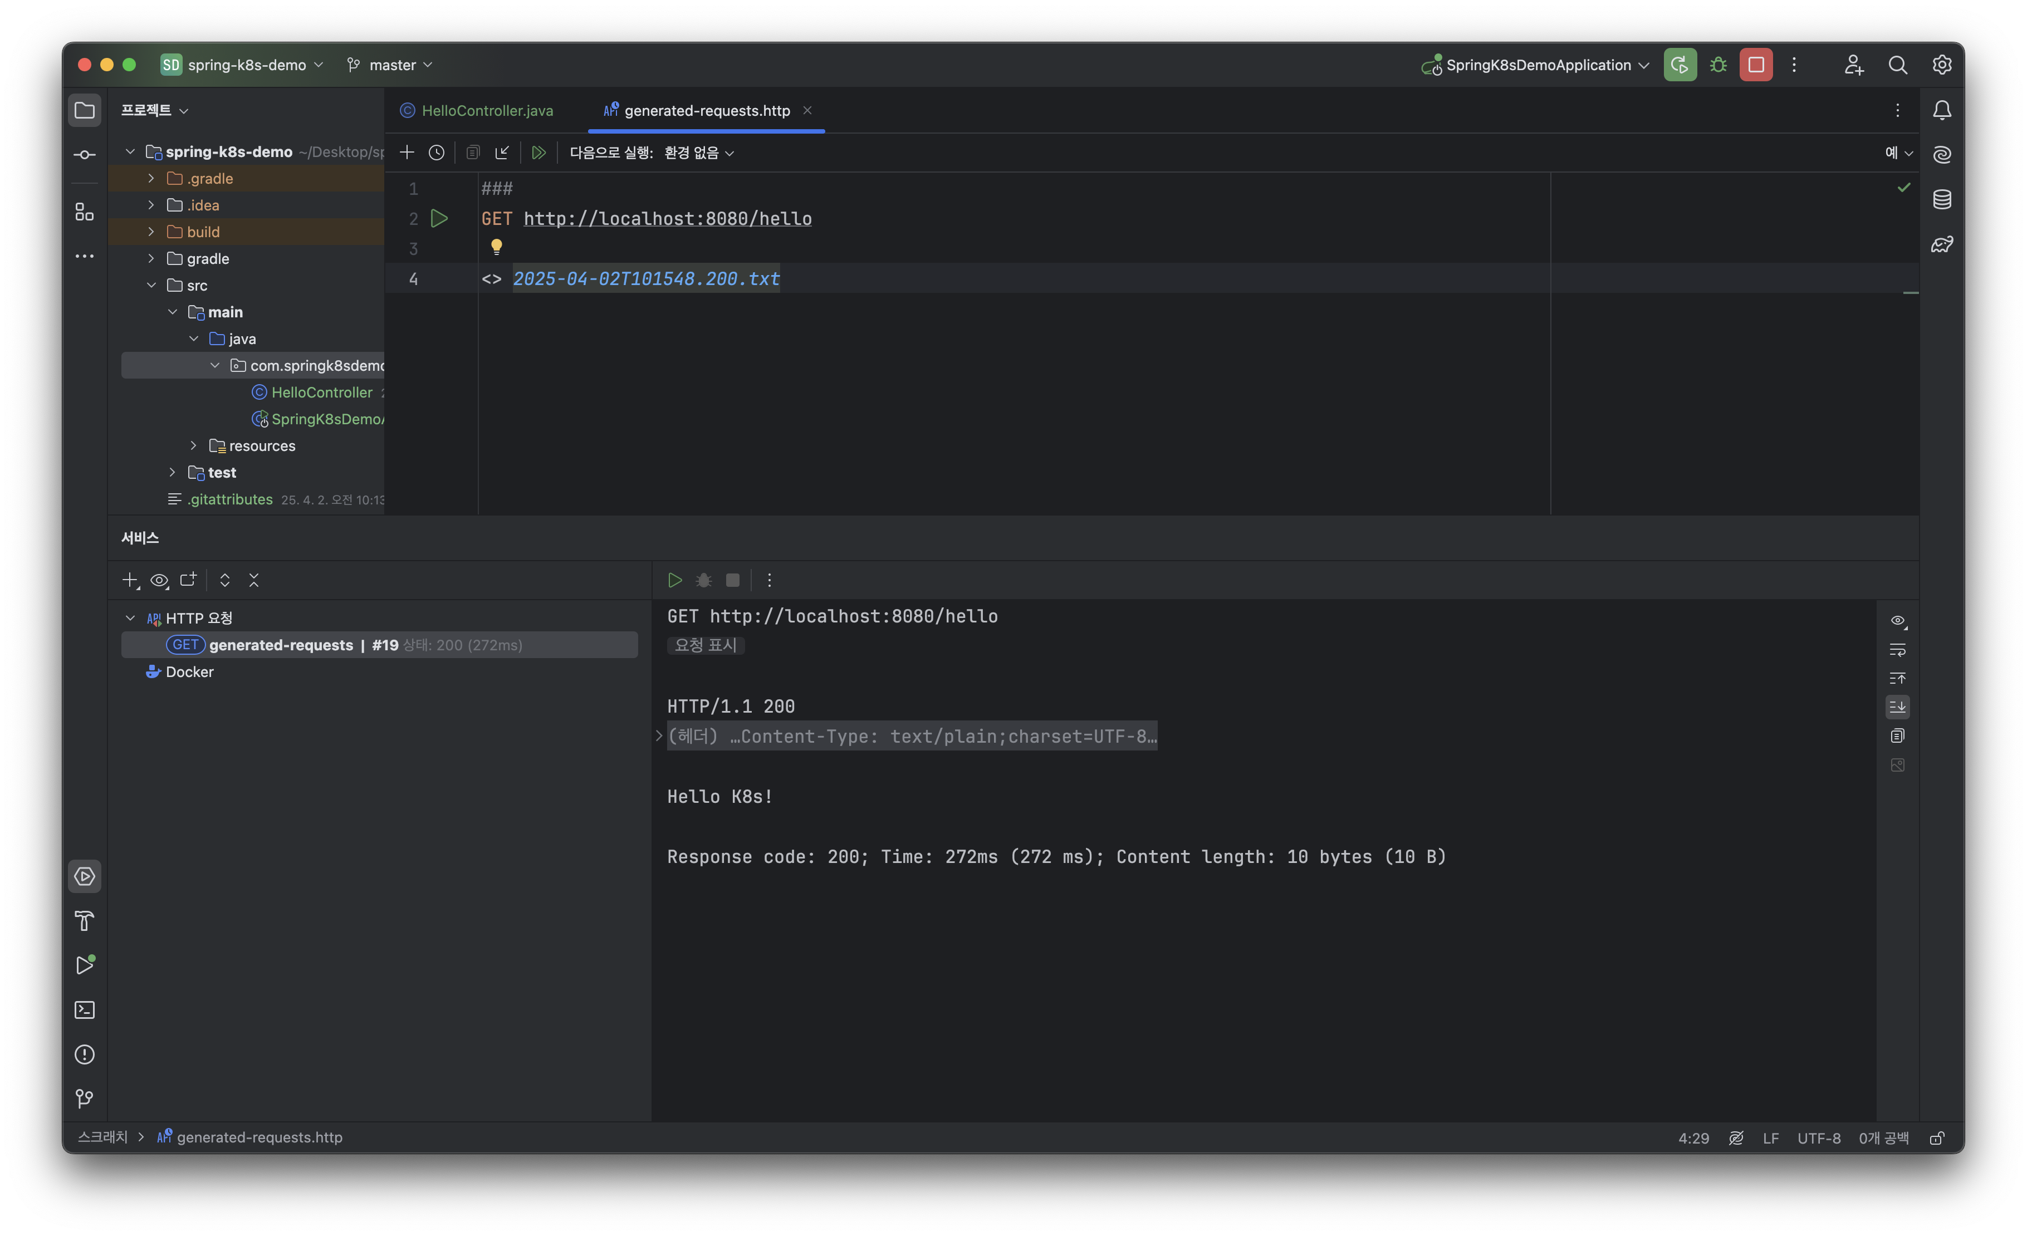Image resolution: width=2027 pixels, height=1236 pixels.
Task: Open the request history clock icon
Action: coord(437,153)
